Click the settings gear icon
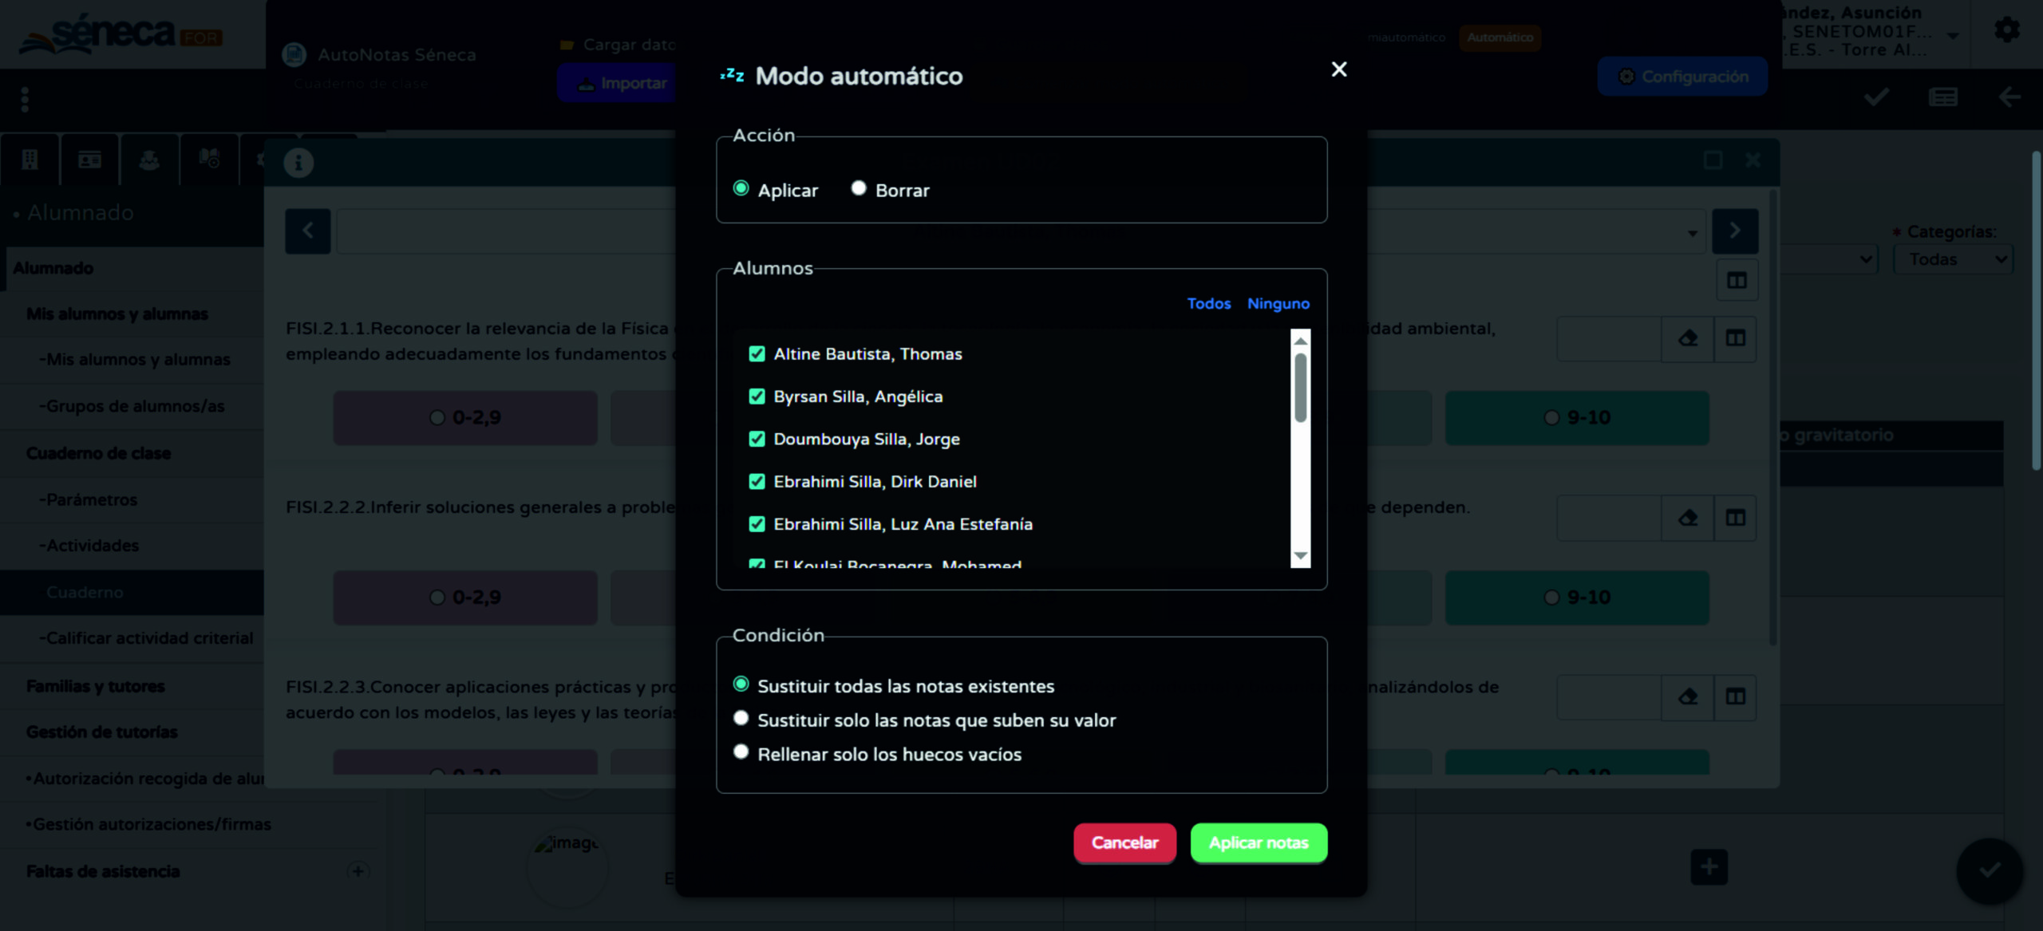The height and width of the screenshot is (931, 2043). 2006,30
